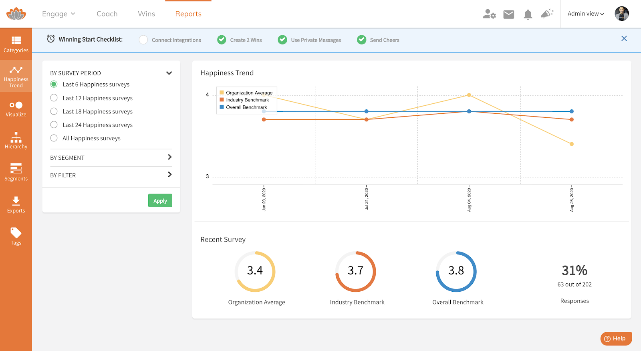The width and height of the screenshot is (641, 351).
Task: Expand By Filter section arrow
Action: [x=169, y=174]
